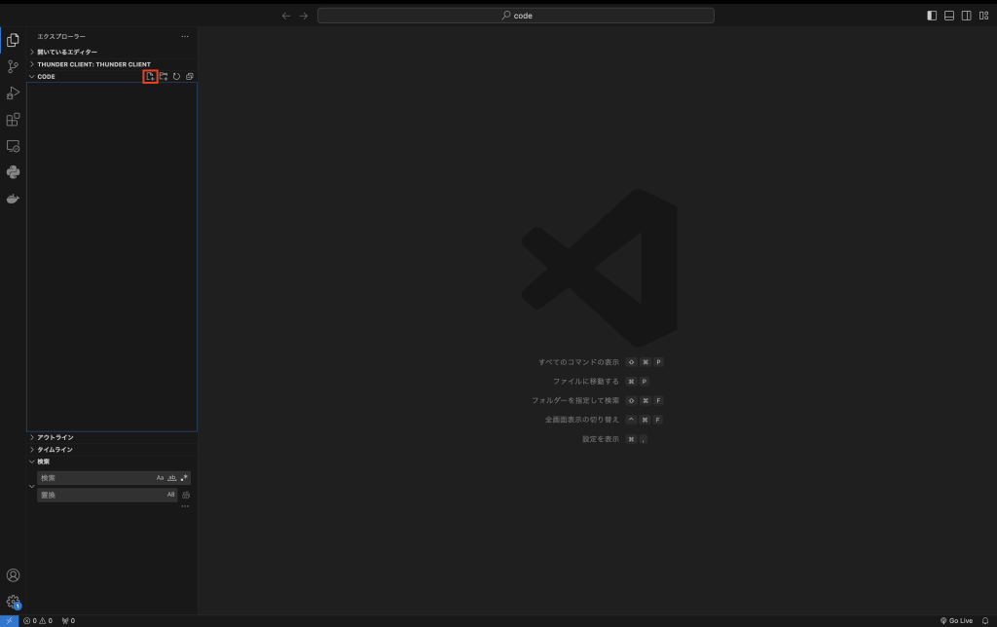Toggle whole word matching in search
Viewport: 997px width, 627px height.
pos(172,478)
